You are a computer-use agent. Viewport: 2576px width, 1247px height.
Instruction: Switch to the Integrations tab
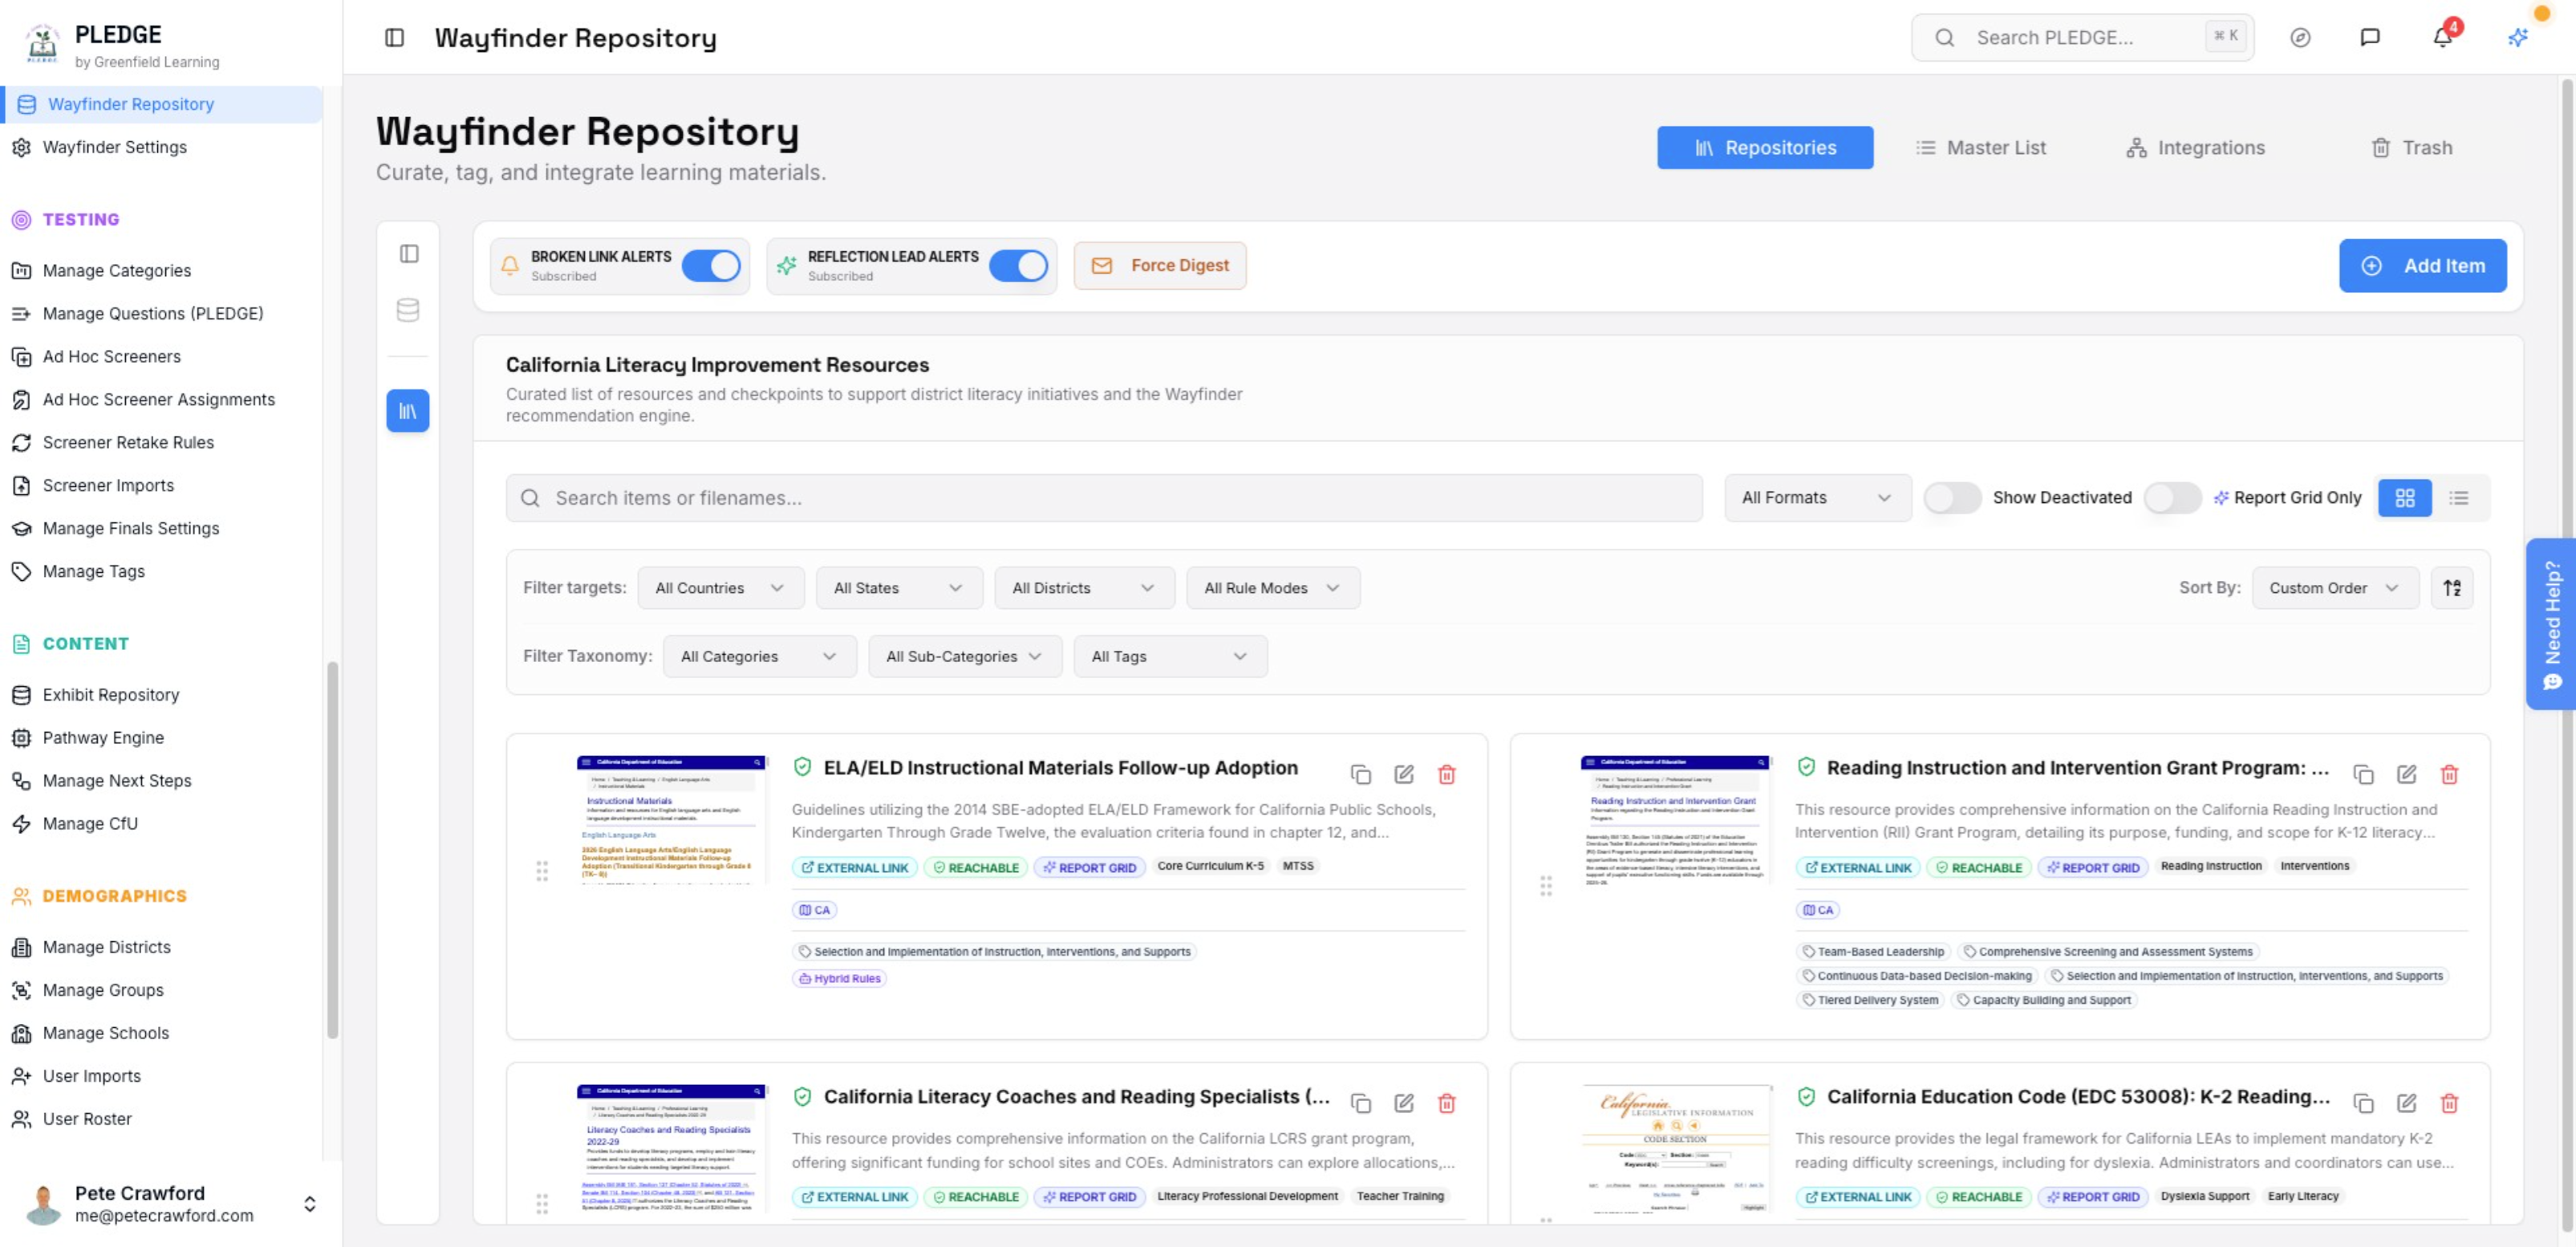pyautogui.click(x=2196, y=148)
